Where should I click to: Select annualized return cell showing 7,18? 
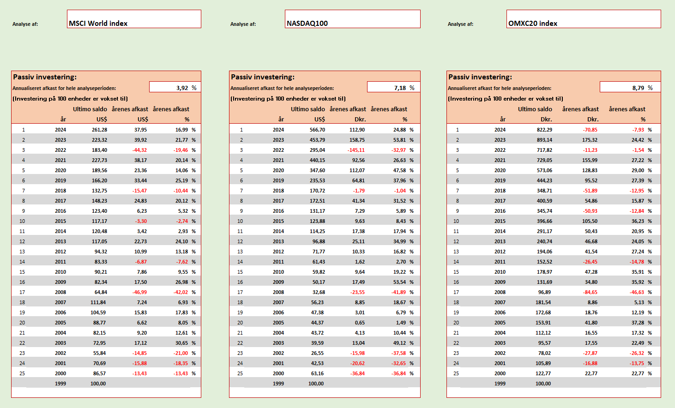point(393,87)
